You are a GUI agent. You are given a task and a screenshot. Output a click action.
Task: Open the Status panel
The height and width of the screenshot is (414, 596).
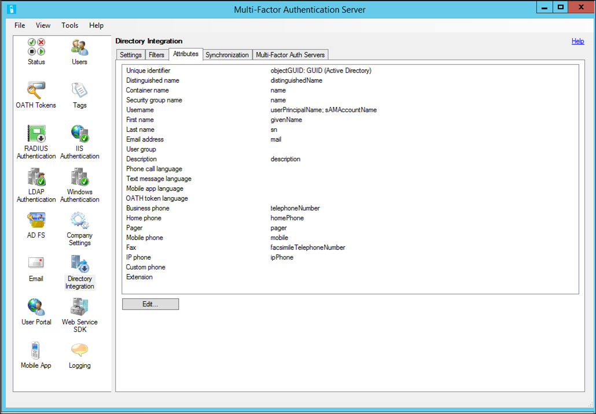pyautogui.click(x=36, y=52)
